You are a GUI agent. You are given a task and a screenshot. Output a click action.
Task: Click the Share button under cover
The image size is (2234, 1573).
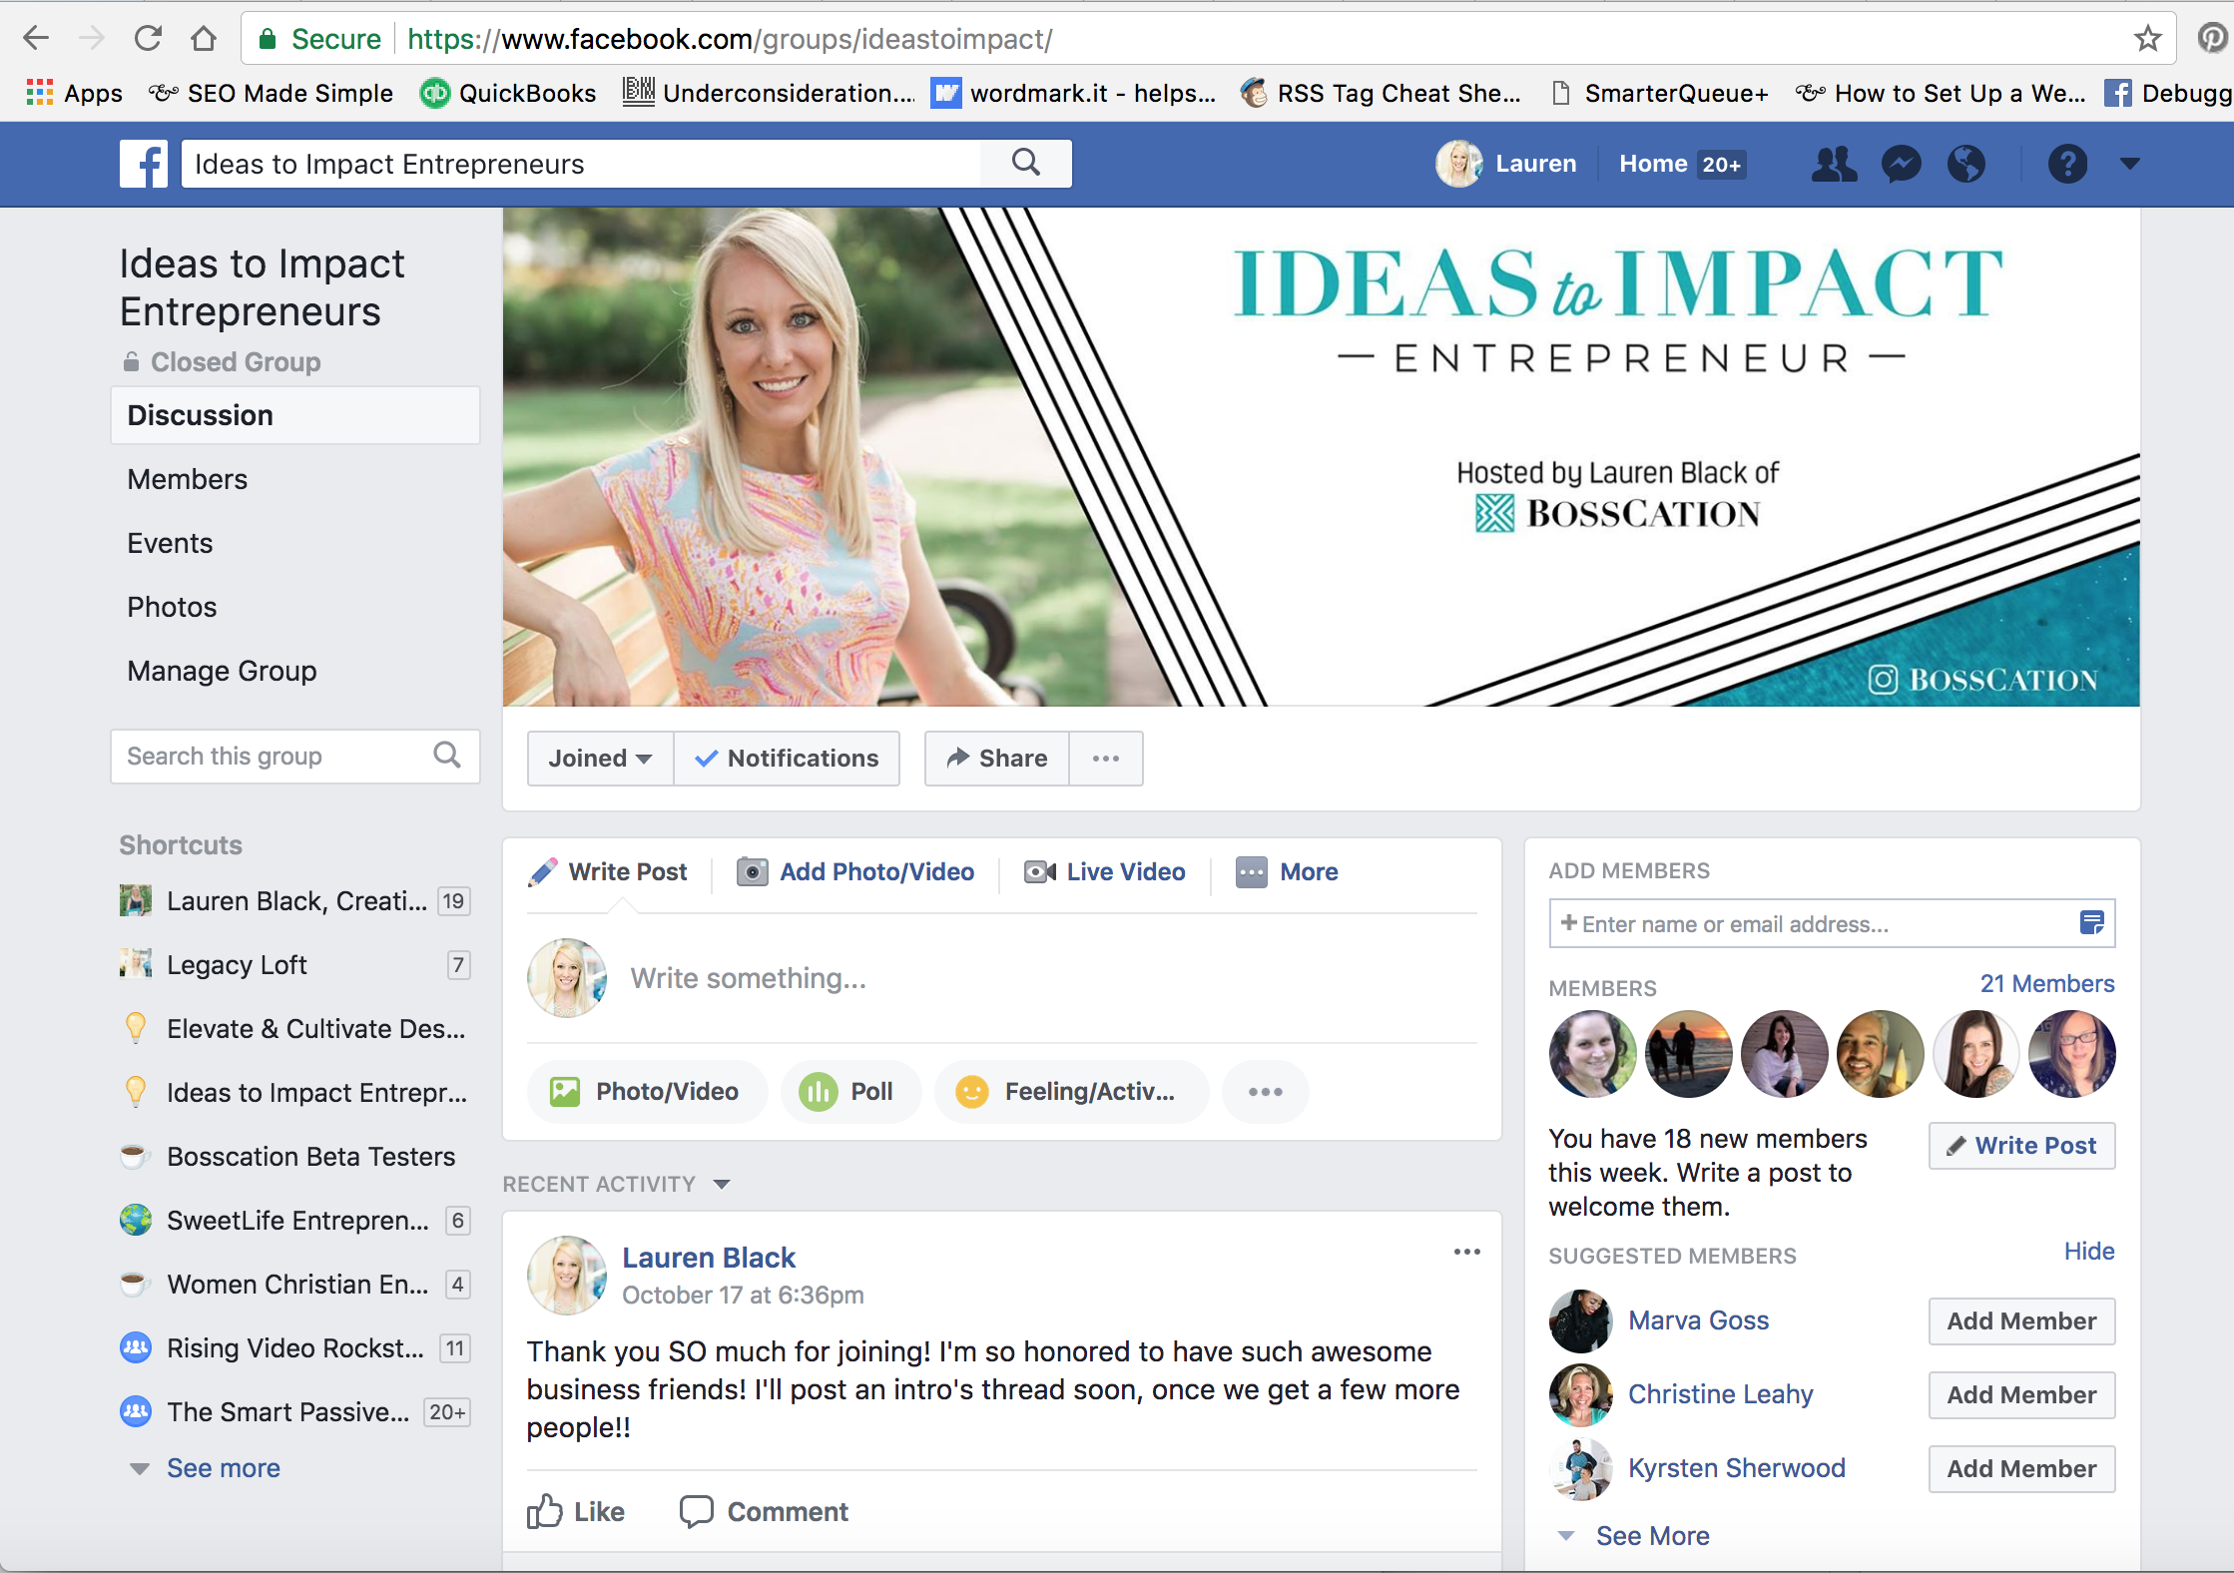996,759
